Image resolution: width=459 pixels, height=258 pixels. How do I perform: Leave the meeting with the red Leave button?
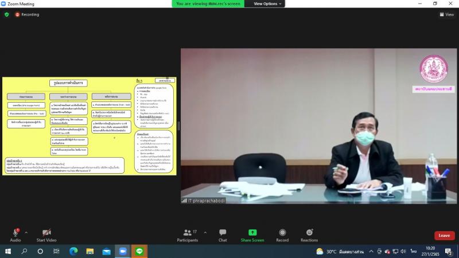444,236
